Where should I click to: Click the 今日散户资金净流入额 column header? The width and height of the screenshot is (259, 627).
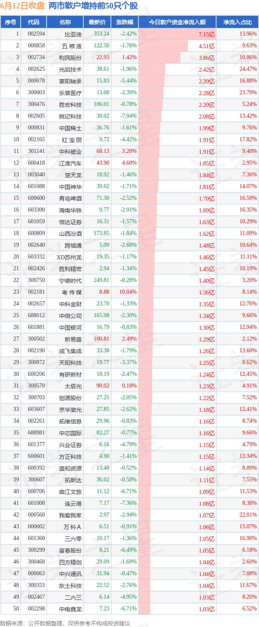click(x=177, y=22)
